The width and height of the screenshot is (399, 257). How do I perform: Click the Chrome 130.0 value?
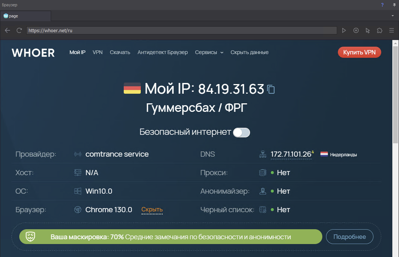tap(109, 210)
